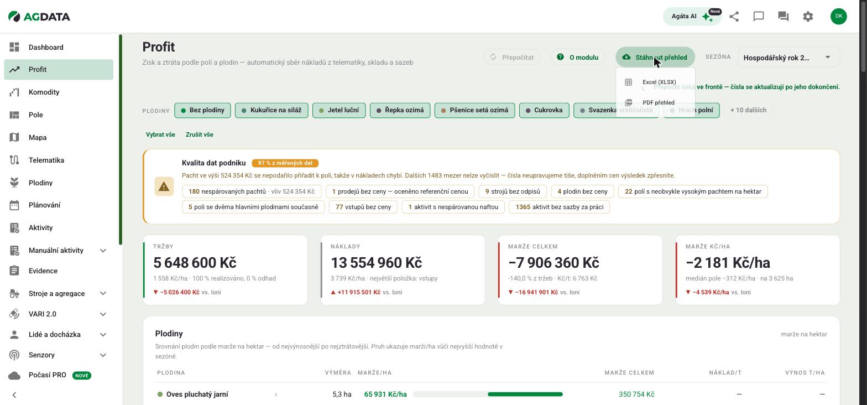Toggle the Cukrovka filter chip
867x405 pixels.
544,110
